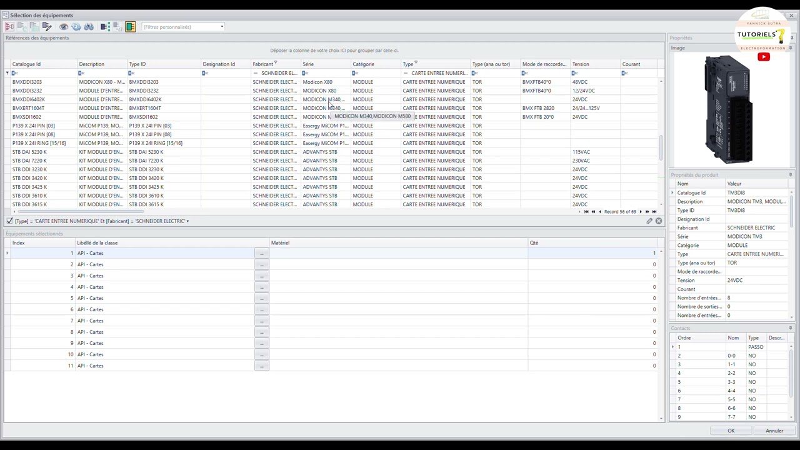The width and height of the screenshot is (800, 450).
Task: Open the Type column filter icon
Action: tap(416, 64)
